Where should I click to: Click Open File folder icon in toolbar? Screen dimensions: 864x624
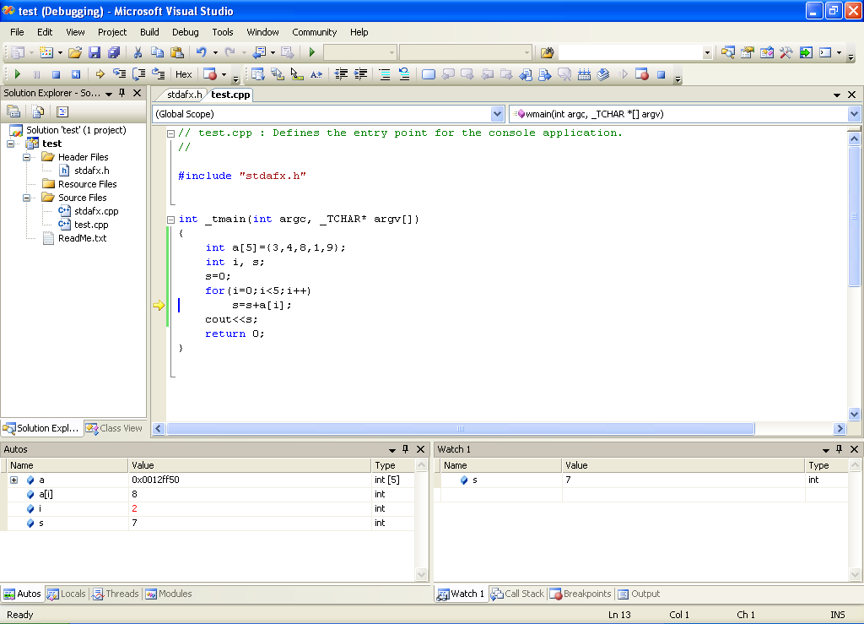(75, 52)
